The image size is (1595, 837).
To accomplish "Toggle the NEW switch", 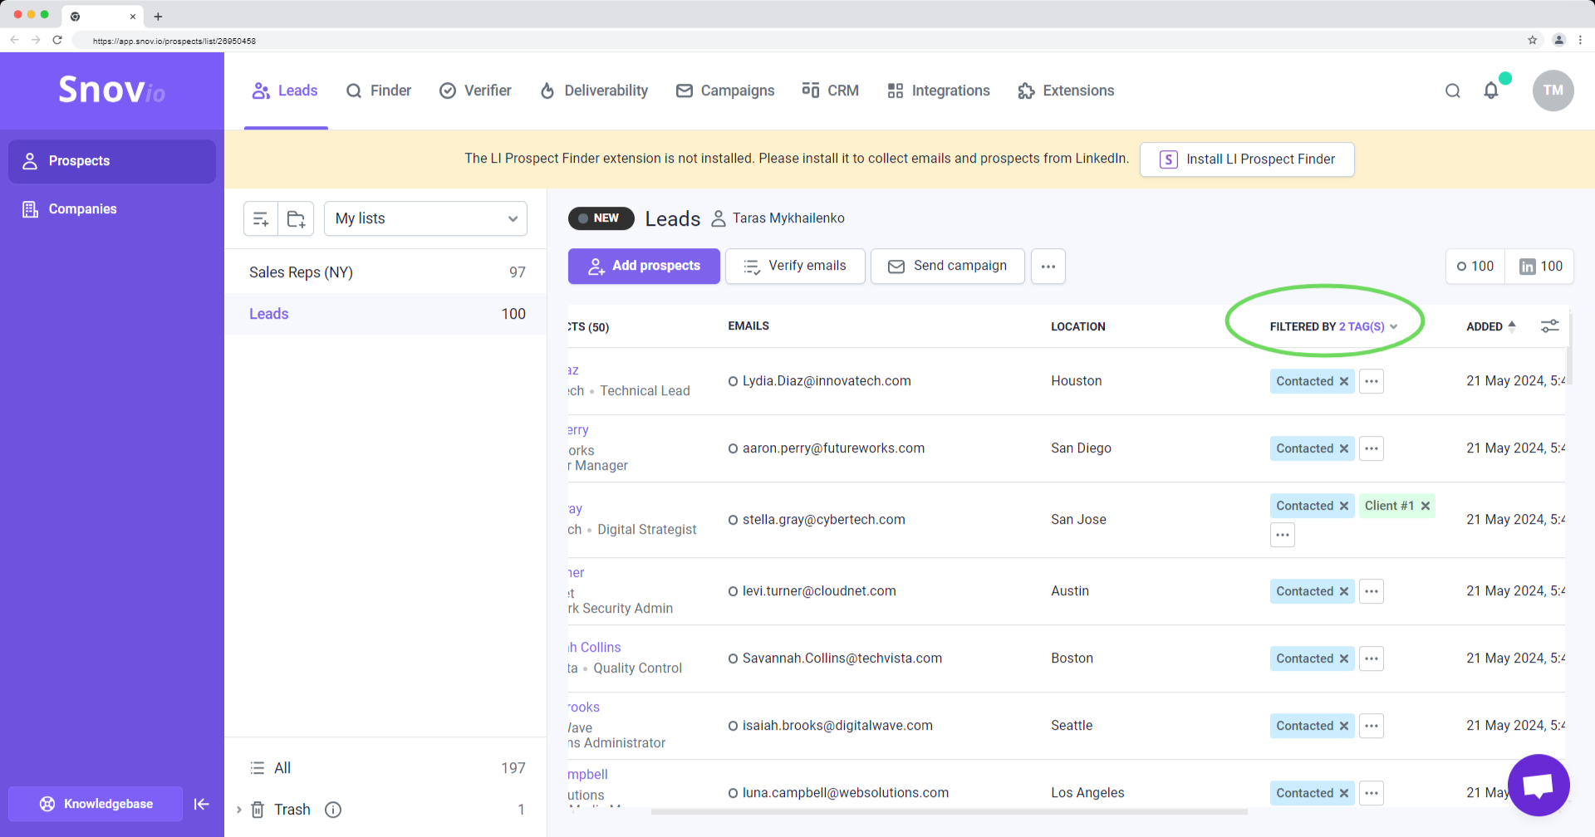I will [601, 218].
